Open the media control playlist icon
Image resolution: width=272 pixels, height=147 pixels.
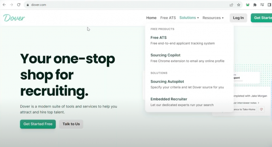[x=262, y=5]
